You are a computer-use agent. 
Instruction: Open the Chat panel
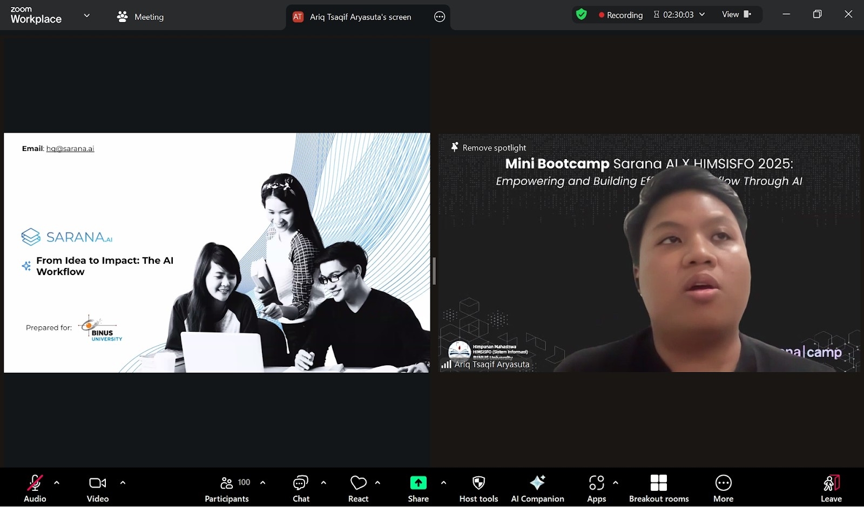301,489
